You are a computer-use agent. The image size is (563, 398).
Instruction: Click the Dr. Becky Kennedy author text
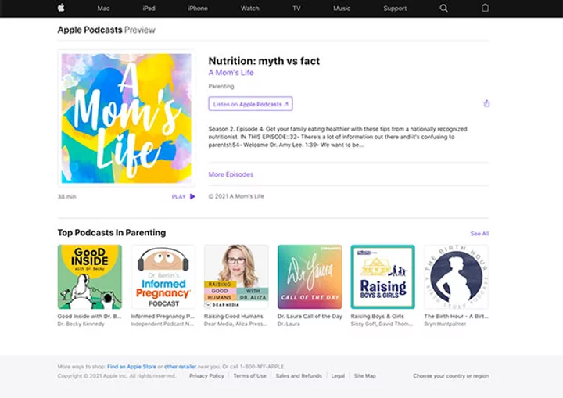click(x=81, y=324)
